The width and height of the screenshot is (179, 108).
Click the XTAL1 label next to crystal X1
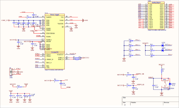tap(18, 69)
